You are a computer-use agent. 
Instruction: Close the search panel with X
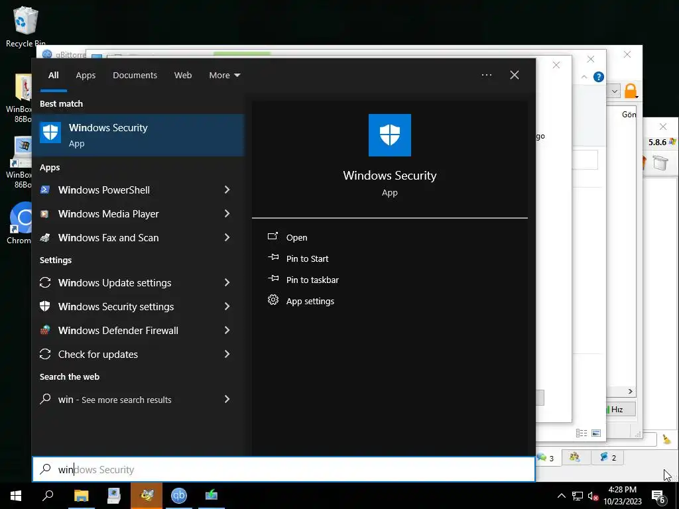(514, 75)
